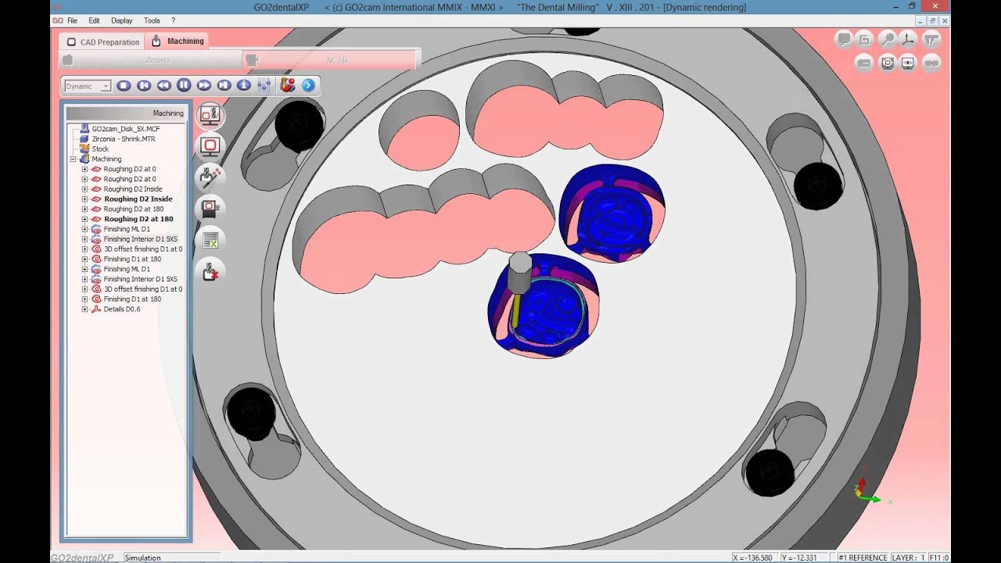Expand first Finishing ML D1 node
The width and height of the screenshot is (1001, 563).
coord(84,229)
